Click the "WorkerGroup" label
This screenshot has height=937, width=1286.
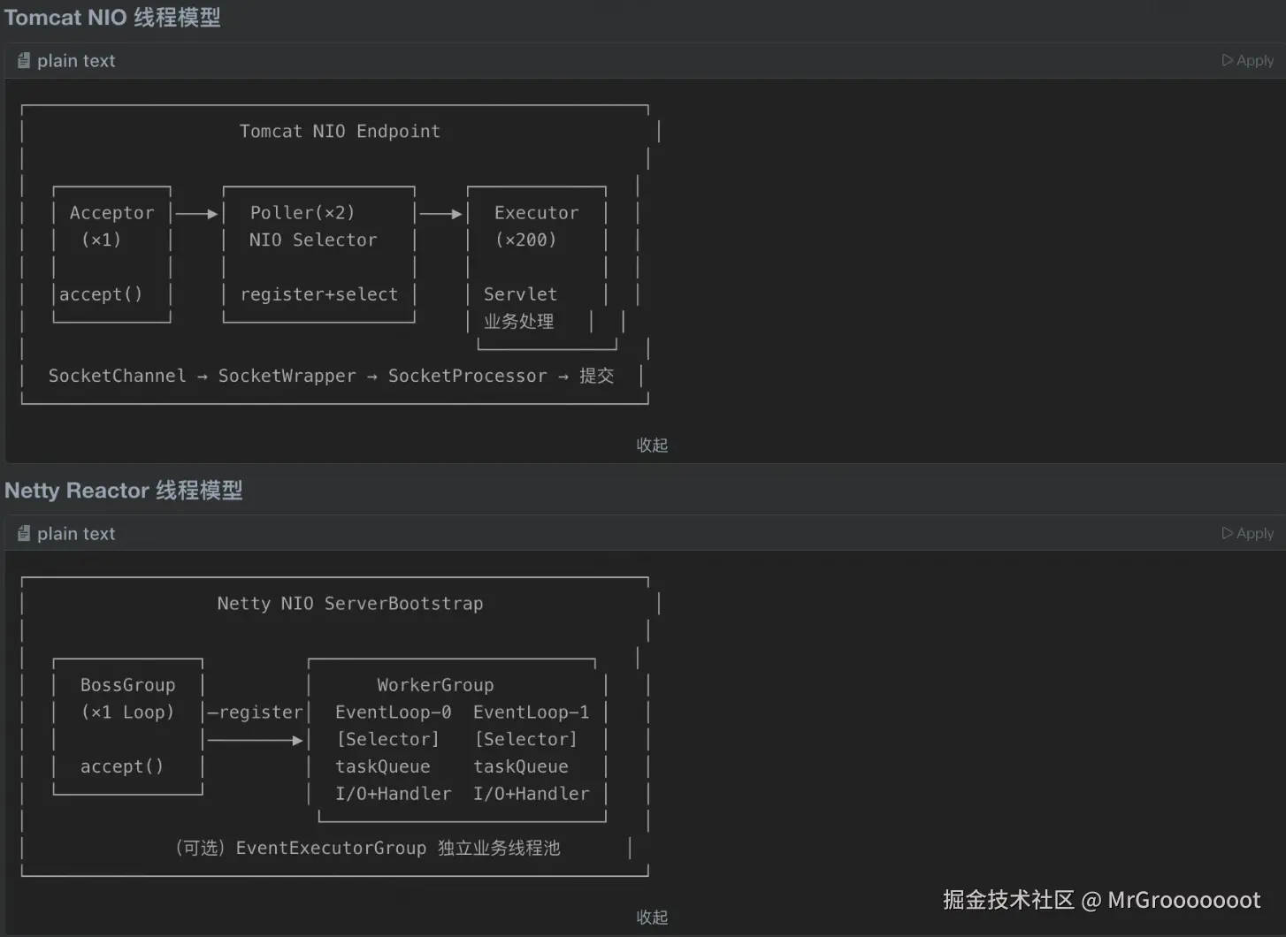[x=436, y=686]
